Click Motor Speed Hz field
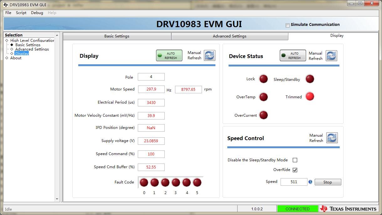This screenshot has width=382, height=215. [151, 89]
